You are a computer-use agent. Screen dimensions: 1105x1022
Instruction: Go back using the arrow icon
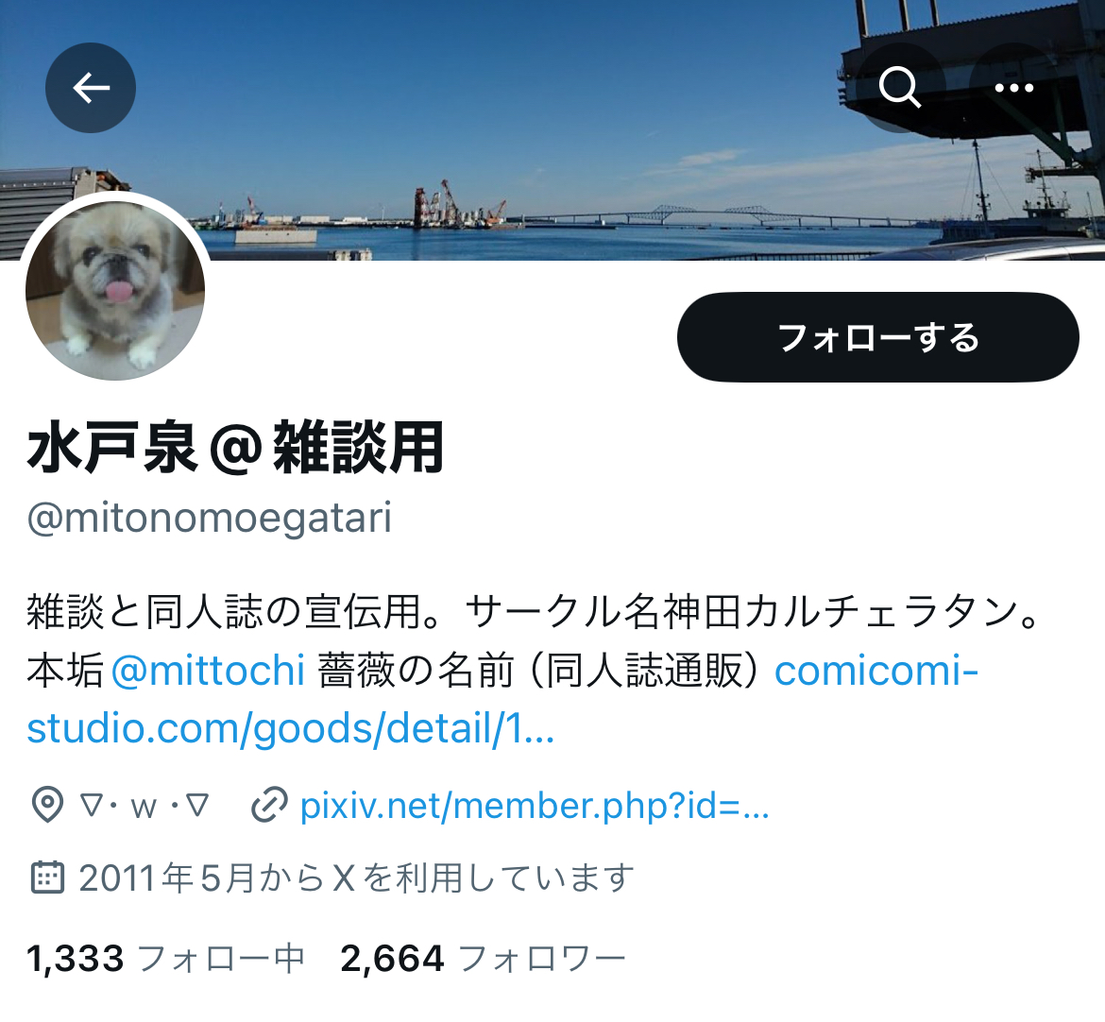[x=91, y=88]
